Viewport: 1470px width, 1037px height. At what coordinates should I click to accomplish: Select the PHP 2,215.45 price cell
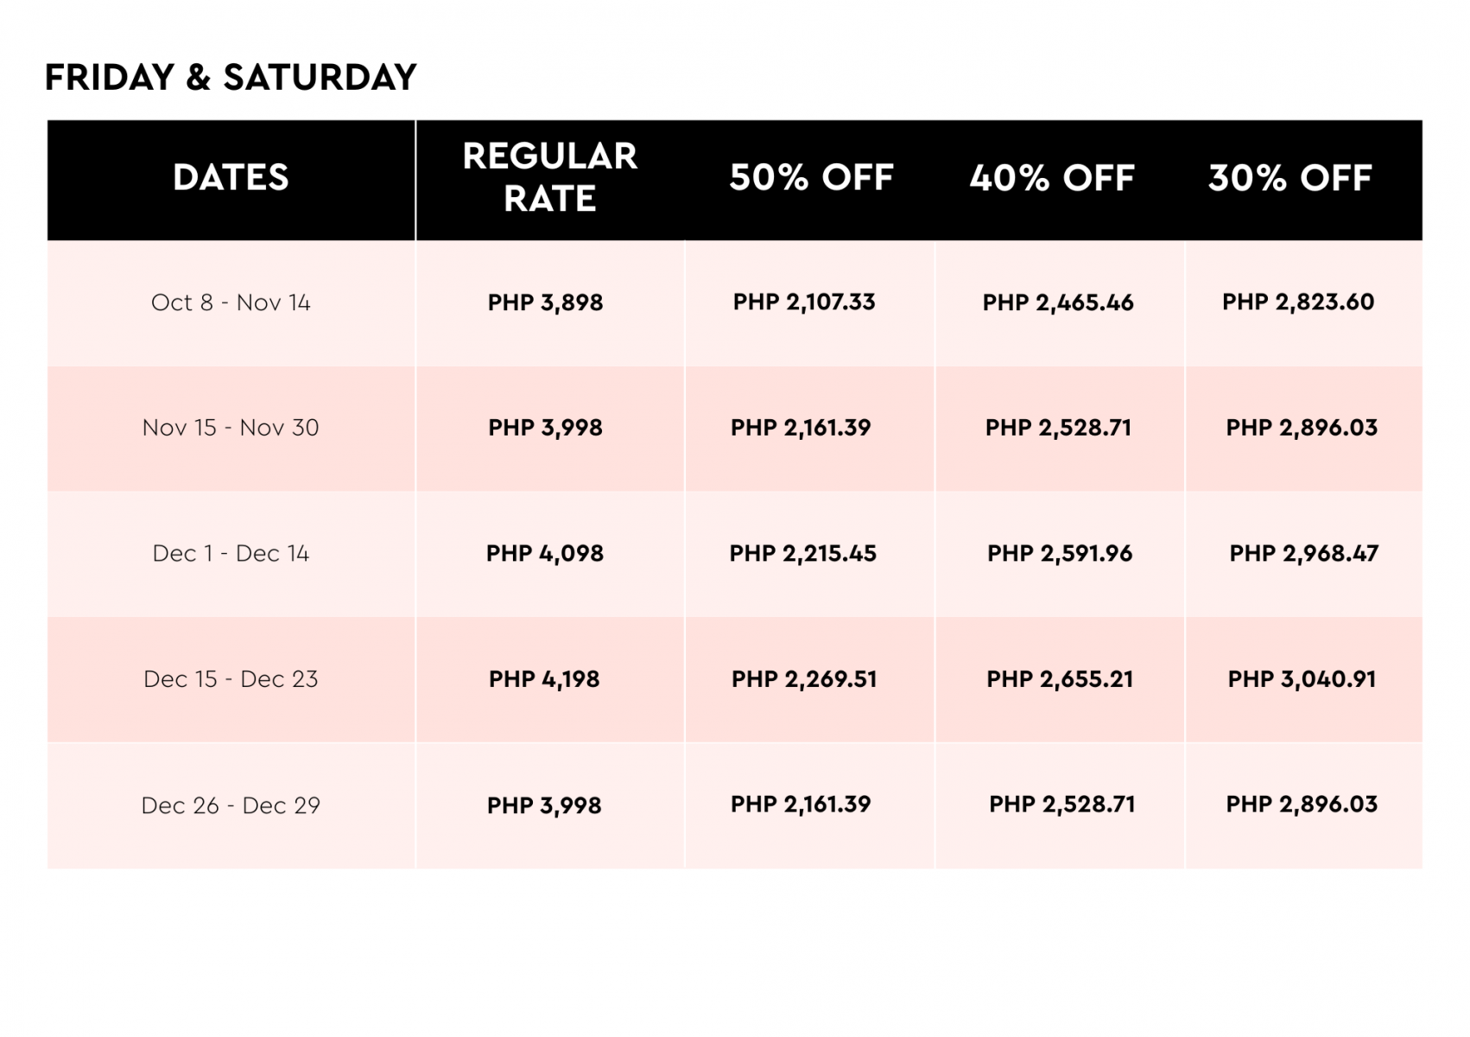(x=803, y=553)
